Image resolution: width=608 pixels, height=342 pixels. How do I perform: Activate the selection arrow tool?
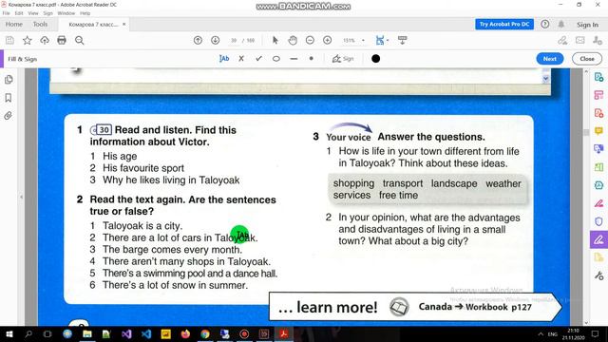[x=275, y=40]
